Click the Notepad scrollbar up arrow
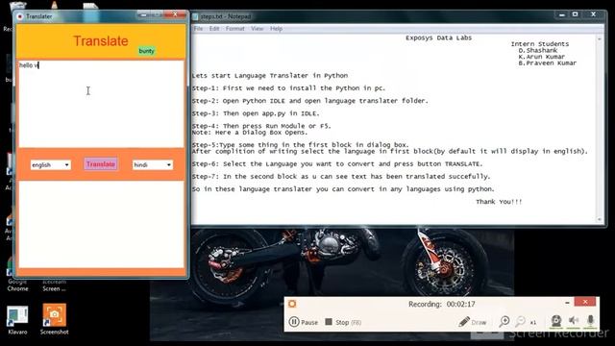Viewport: 615px width, 346px height. pos(600,39)
